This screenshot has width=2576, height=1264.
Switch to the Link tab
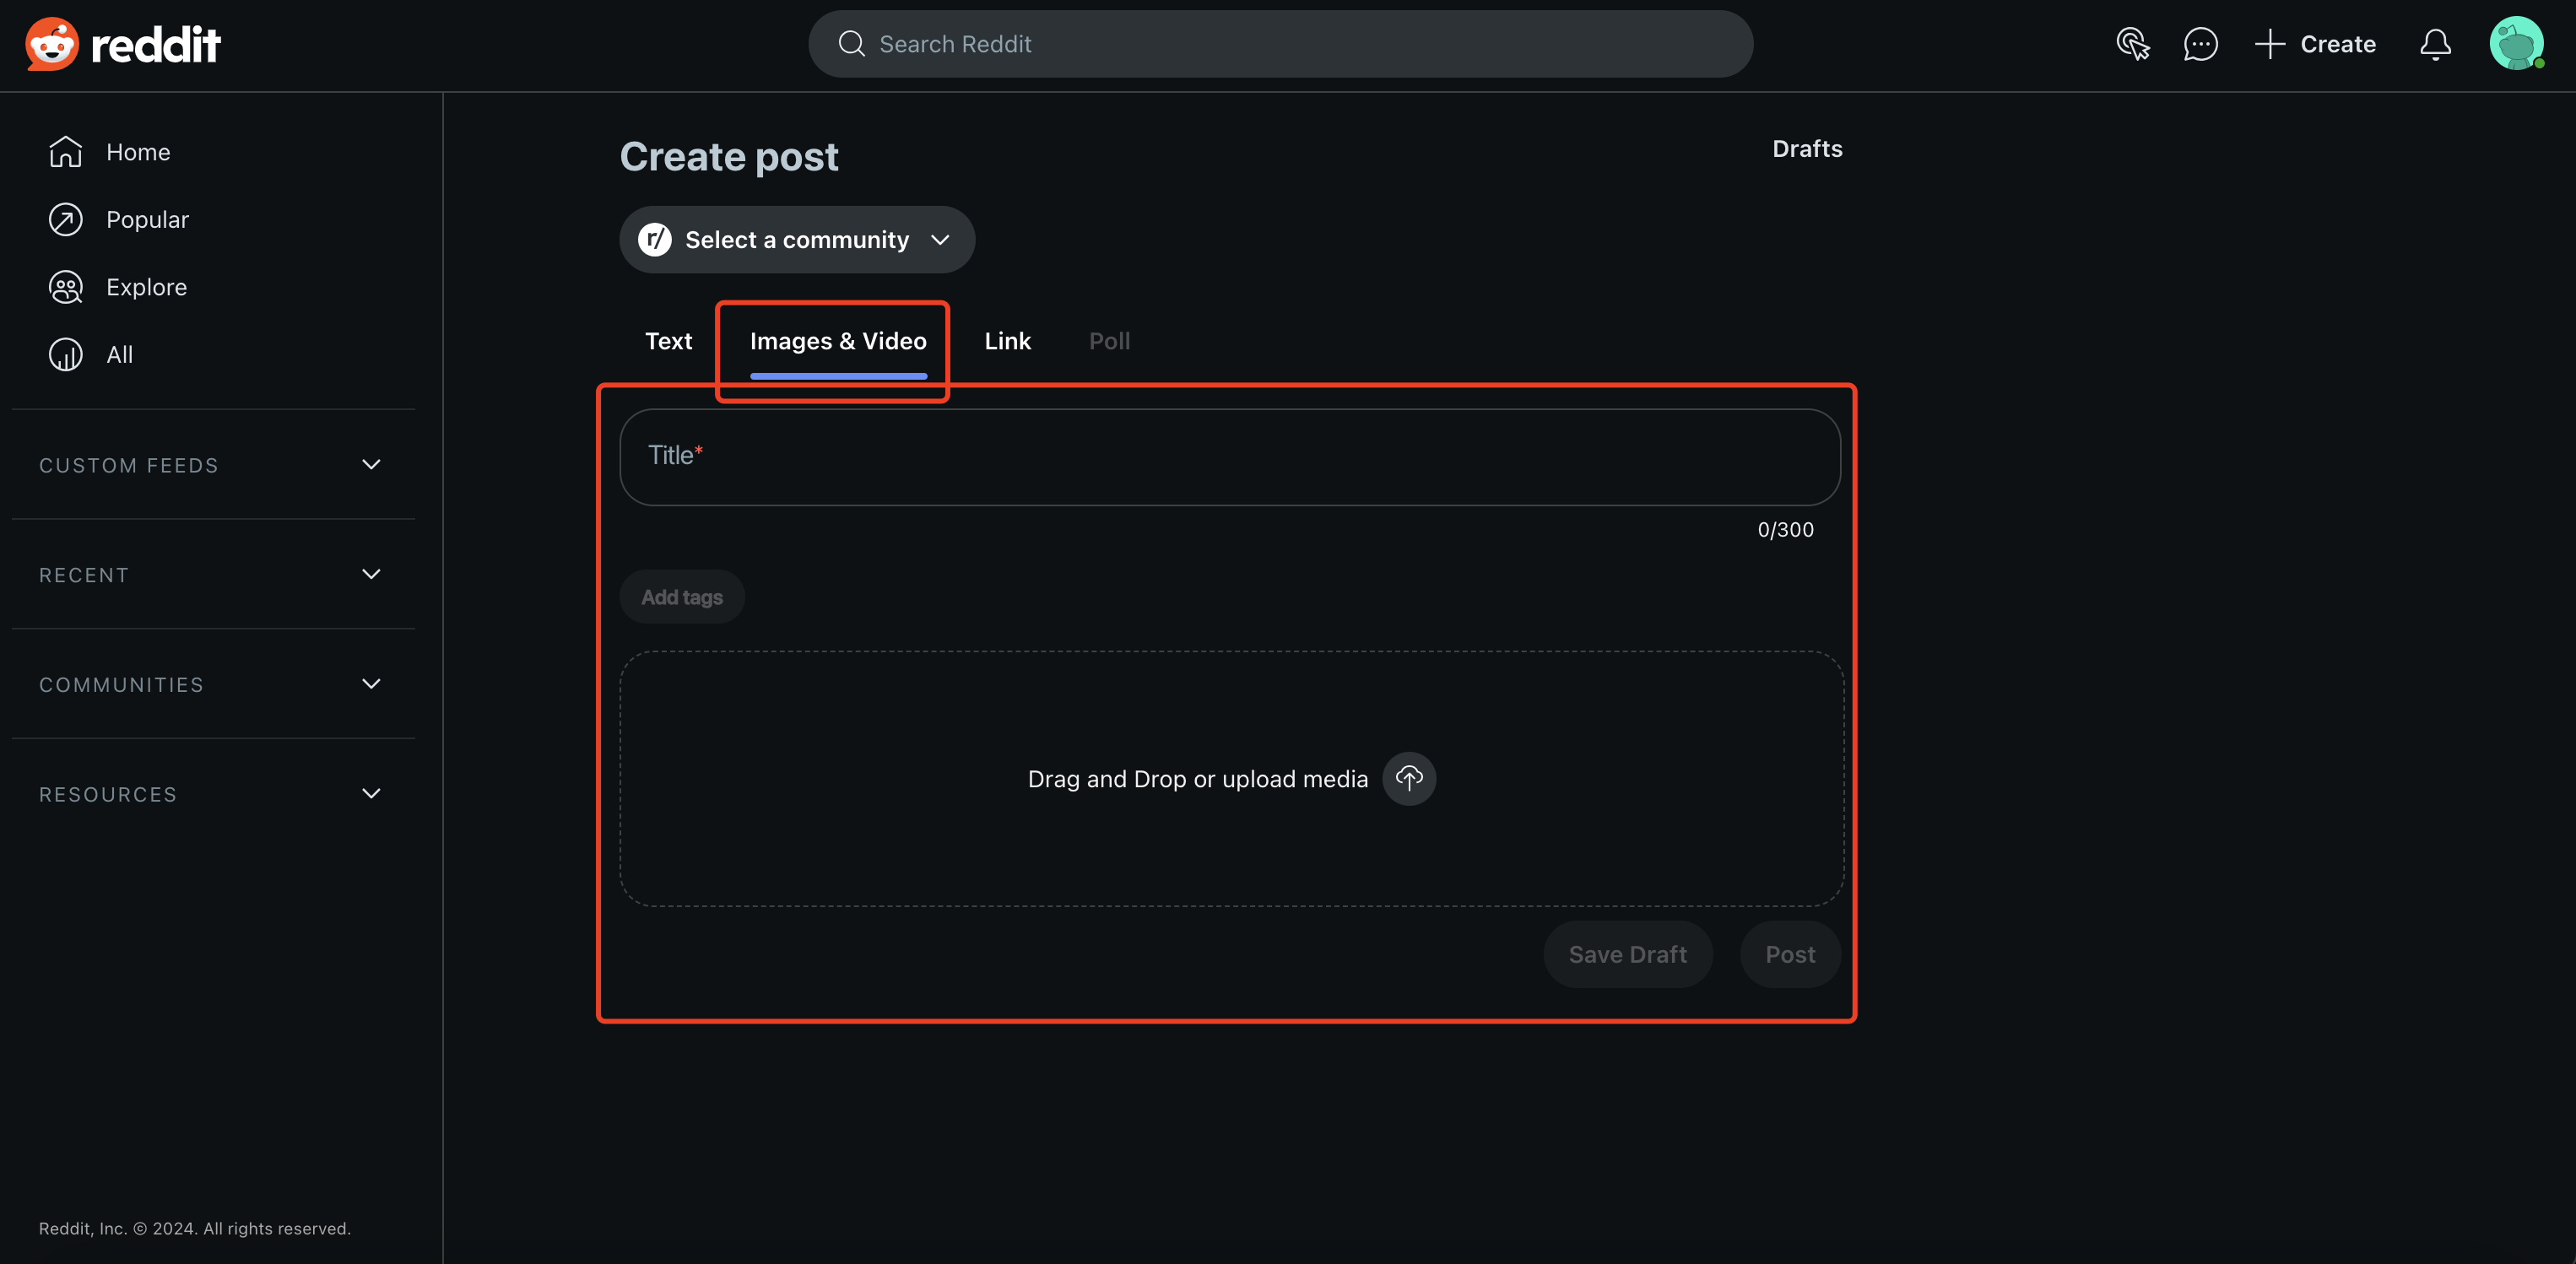coord(1007,341)
